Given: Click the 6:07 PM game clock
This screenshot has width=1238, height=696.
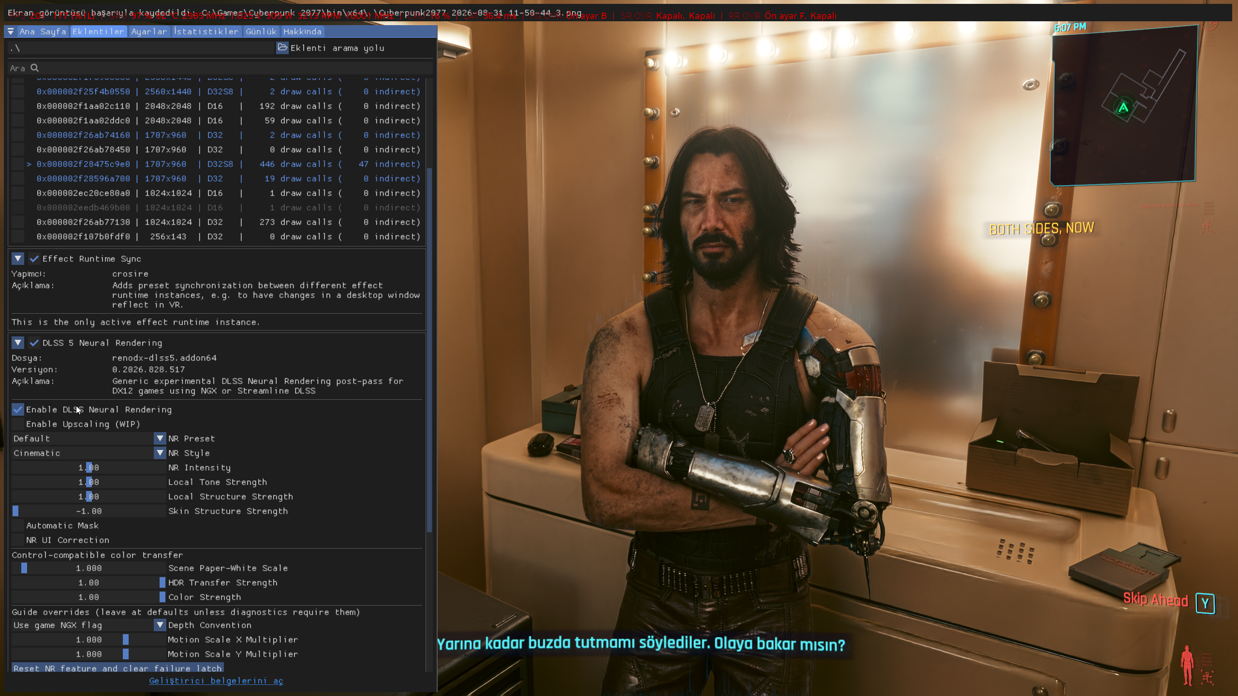Looking at the screenshot, I should [1070, 28].
